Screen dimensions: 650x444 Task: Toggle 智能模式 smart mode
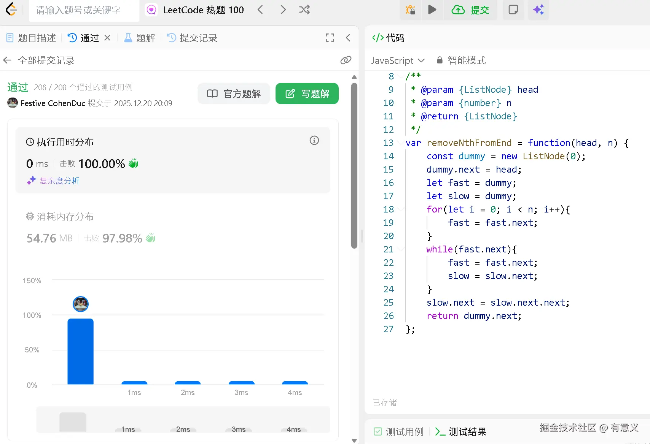pos(461,60)
